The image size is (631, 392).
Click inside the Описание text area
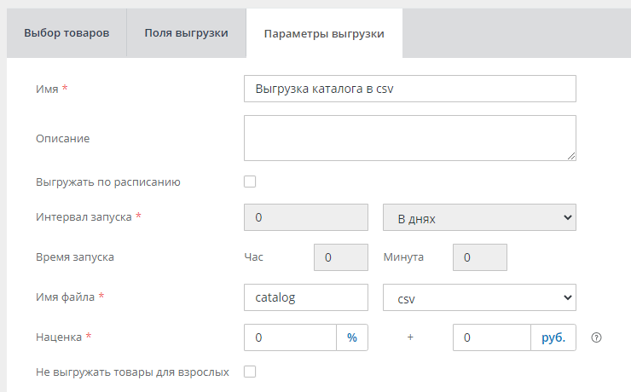click(408, 137)
